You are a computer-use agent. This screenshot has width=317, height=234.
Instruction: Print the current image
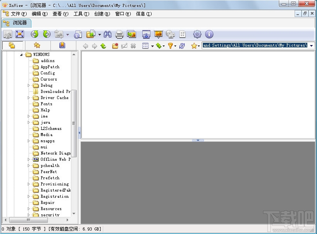point(119,34)
